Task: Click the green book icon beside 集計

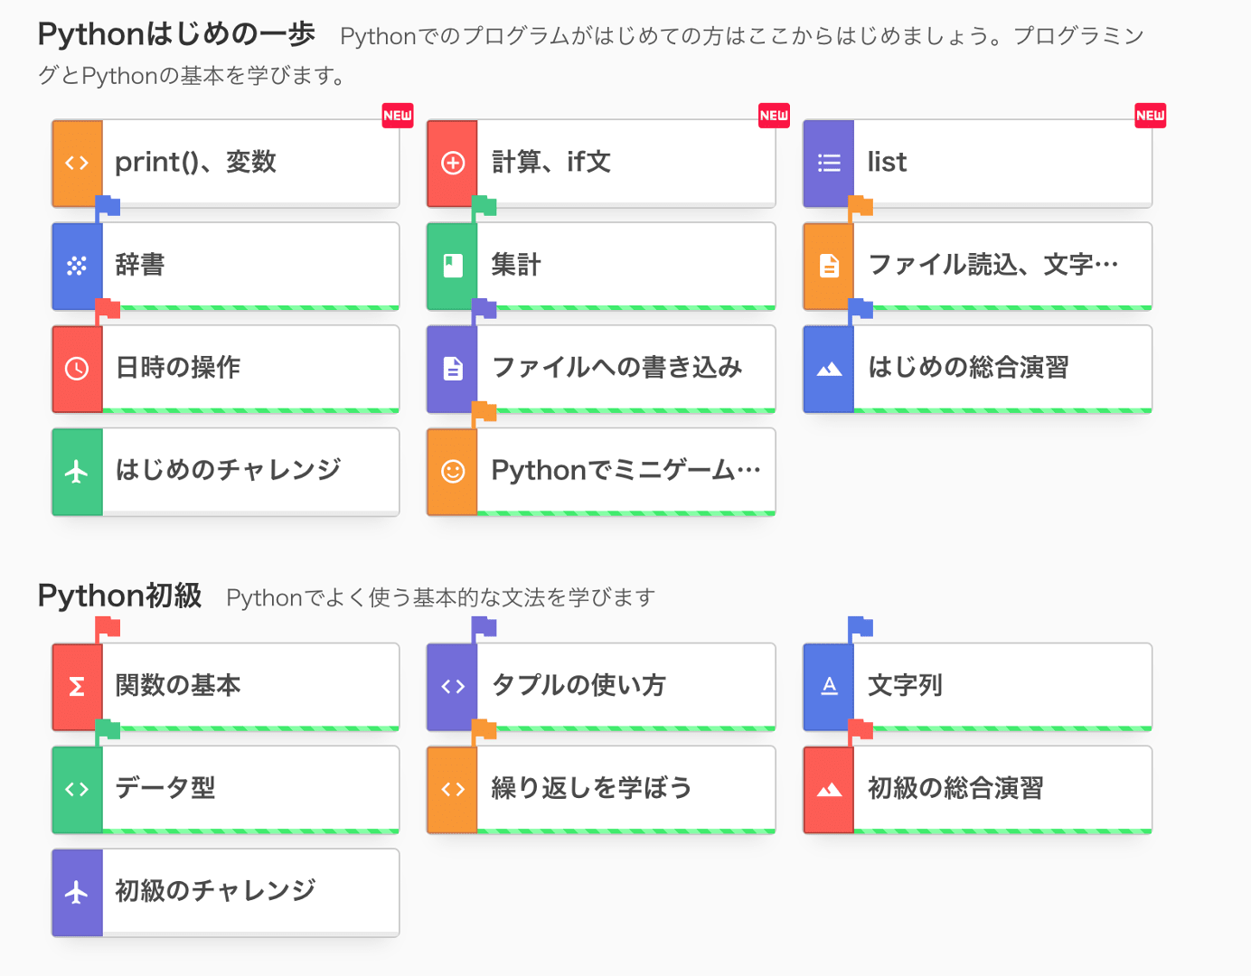Action: point(453,266)
